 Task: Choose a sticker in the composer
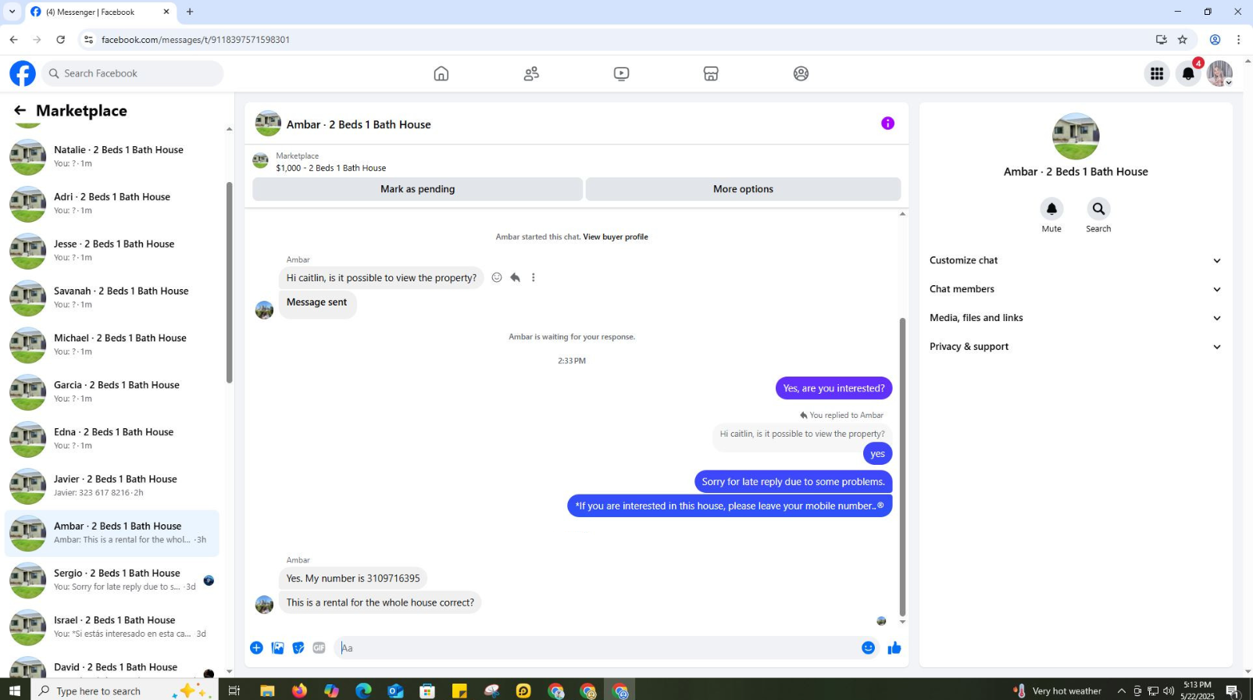pos(298,648)
